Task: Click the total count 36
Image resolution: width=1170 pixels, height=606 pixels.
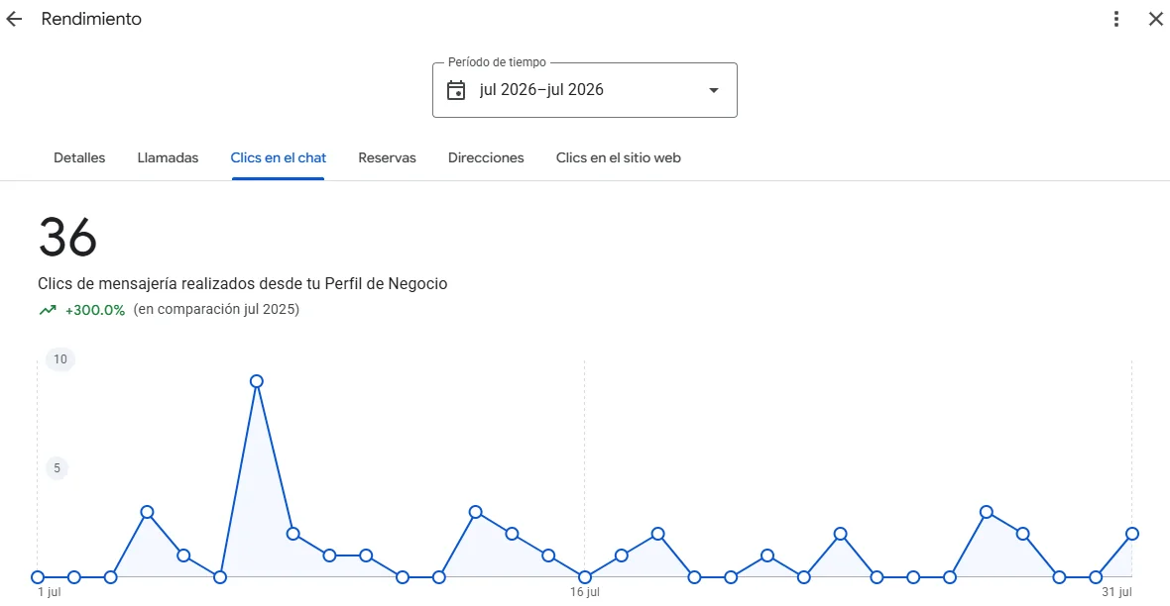Action: click(67, 238)
